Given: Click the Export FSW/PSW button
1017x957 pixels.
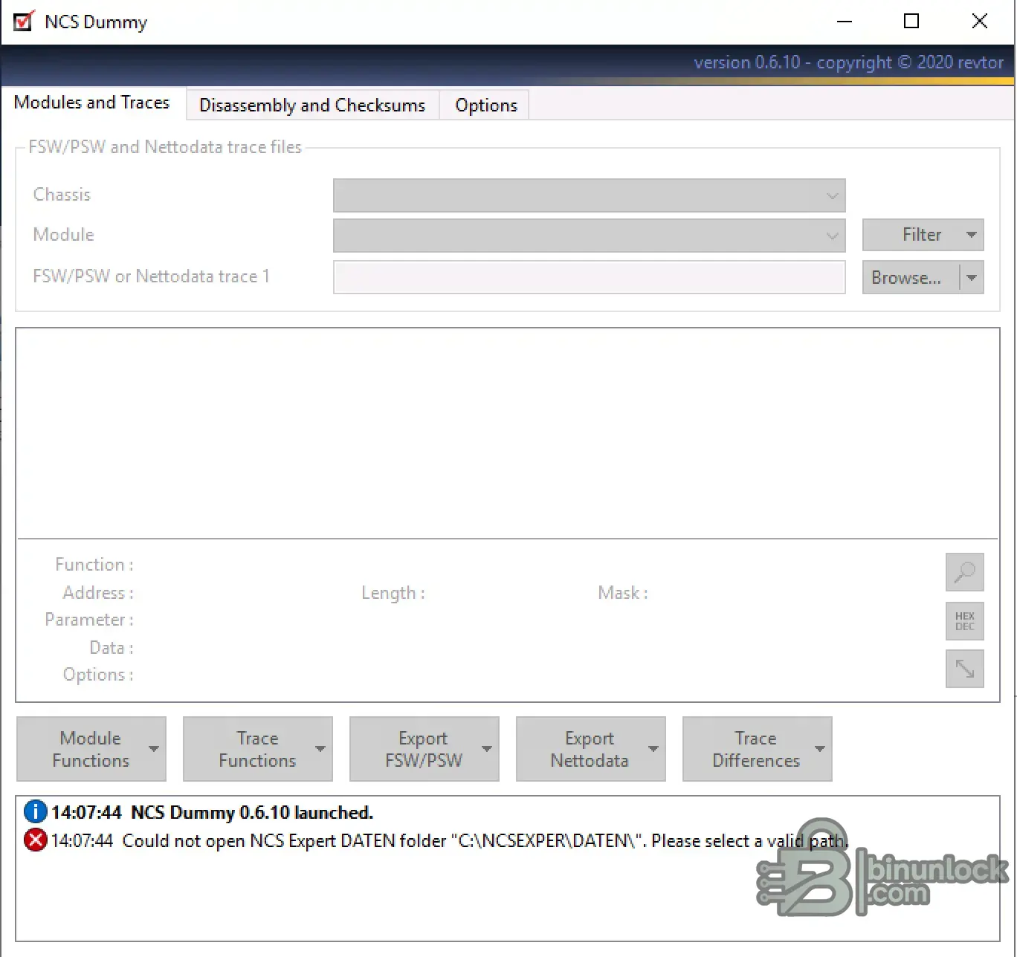Looking at the screenshot, I should click(424, 749).
